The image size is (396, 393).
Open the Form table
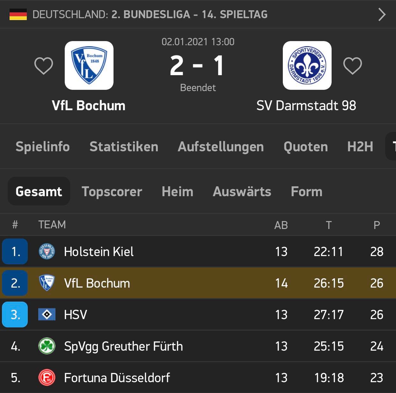307,192
